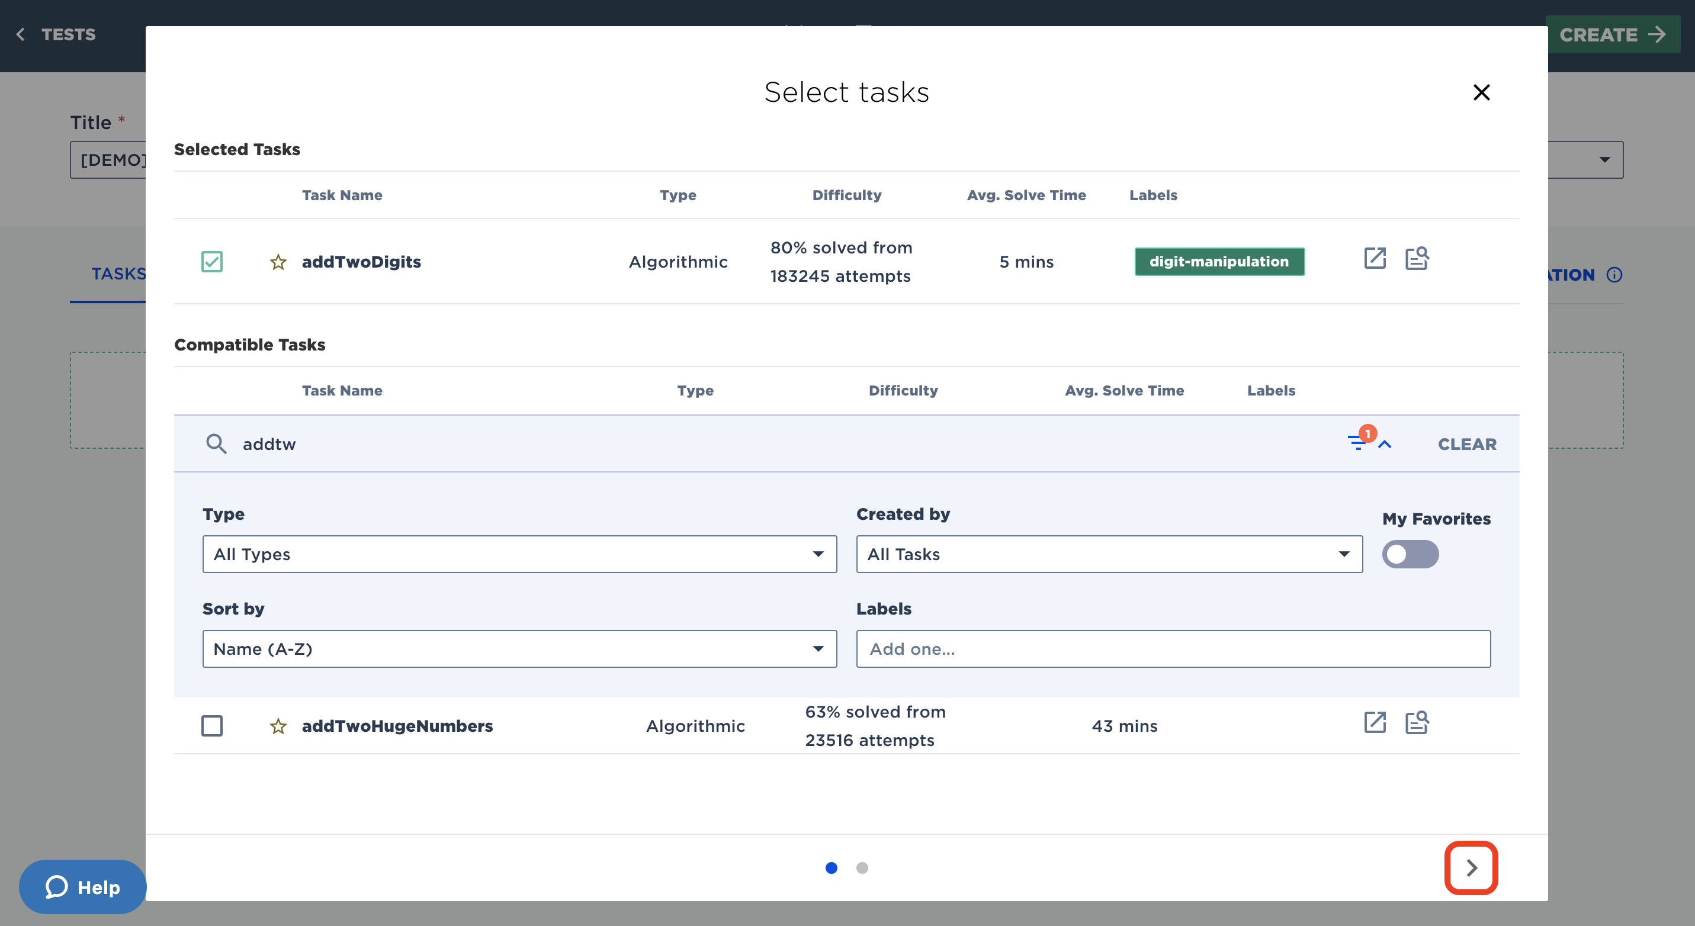Viewport: 1695px width, 926px height.
Task: Enable the My Favorites toggle
Action: (1410, 554)
